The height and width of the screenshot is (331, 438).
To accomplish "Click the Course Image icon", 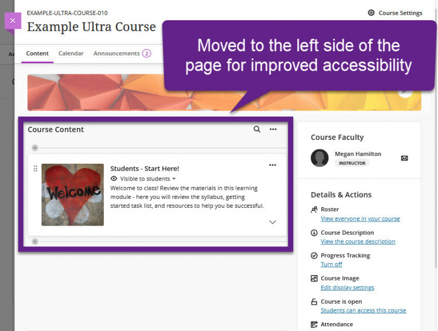I will pos(314,278).
